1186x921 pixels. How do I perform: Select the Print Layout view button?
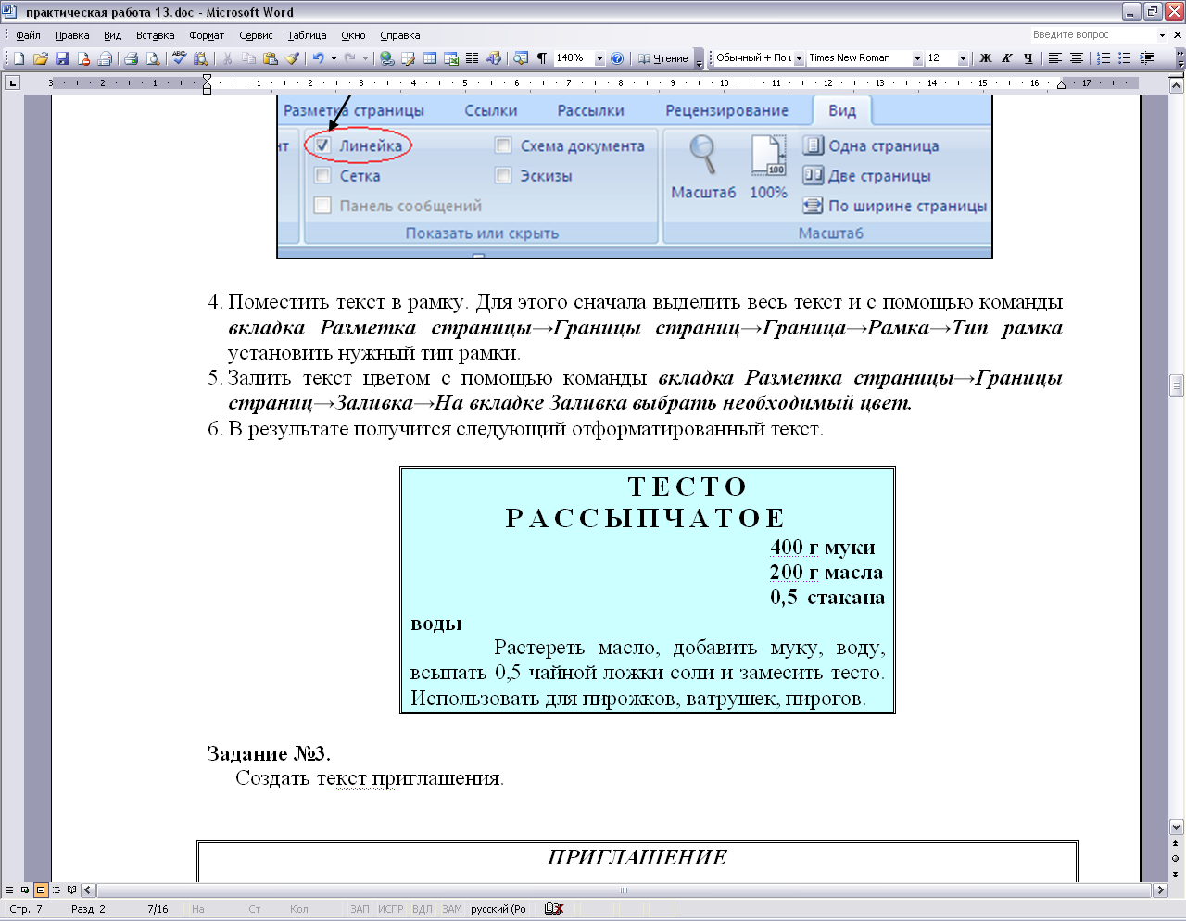[x=41, y=889]
